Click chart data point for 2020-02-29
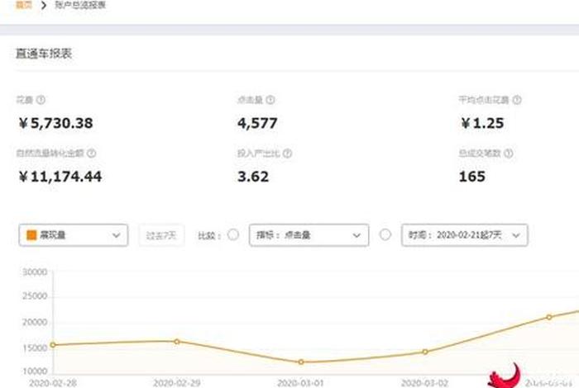The image size is (579, 388). click(x=177, y=341)
